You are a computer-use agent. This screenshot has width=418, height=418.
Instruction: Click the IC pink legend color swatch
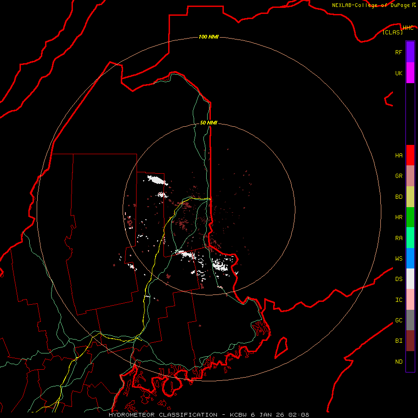click(410, 300)
